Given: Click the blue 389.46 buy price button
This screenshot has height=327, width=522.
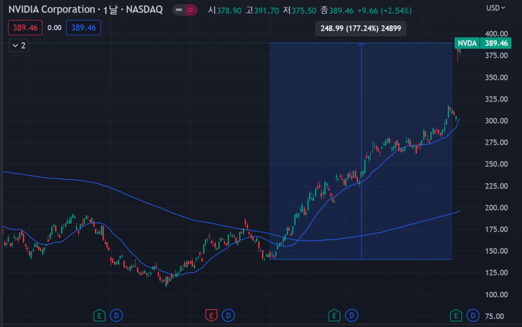Looking at the screenshot, I should (x=84, y=28).
